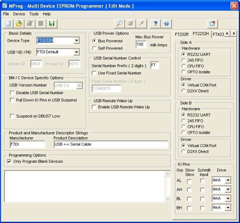Open the Tools menu
240x223 pixels.
(x=34, y=14)
